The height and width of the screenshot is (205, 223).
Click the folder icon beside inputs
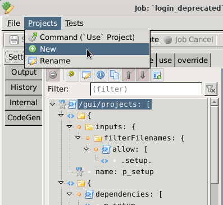[89, 127]
